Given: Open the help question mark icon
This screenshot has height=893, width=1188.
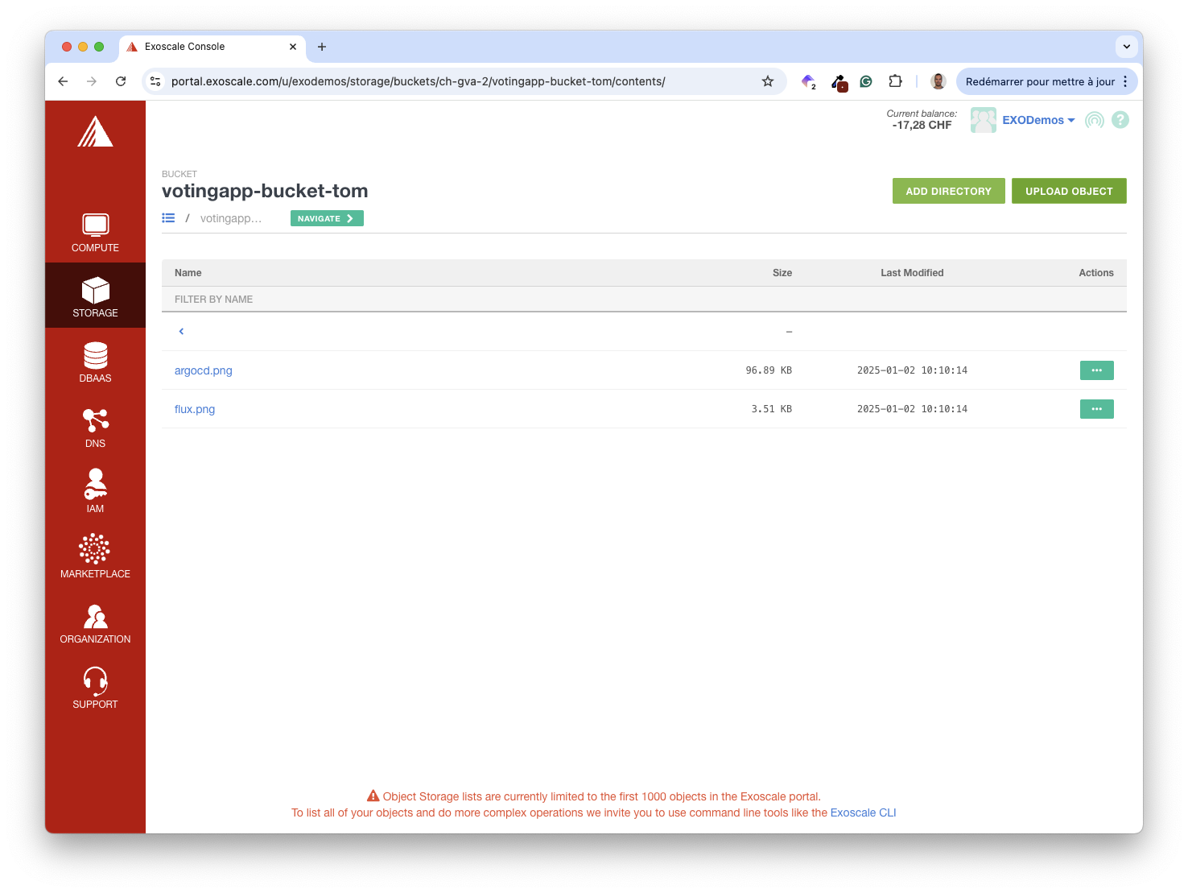Looking at the screenshot, I should [x=1120, y=119].
